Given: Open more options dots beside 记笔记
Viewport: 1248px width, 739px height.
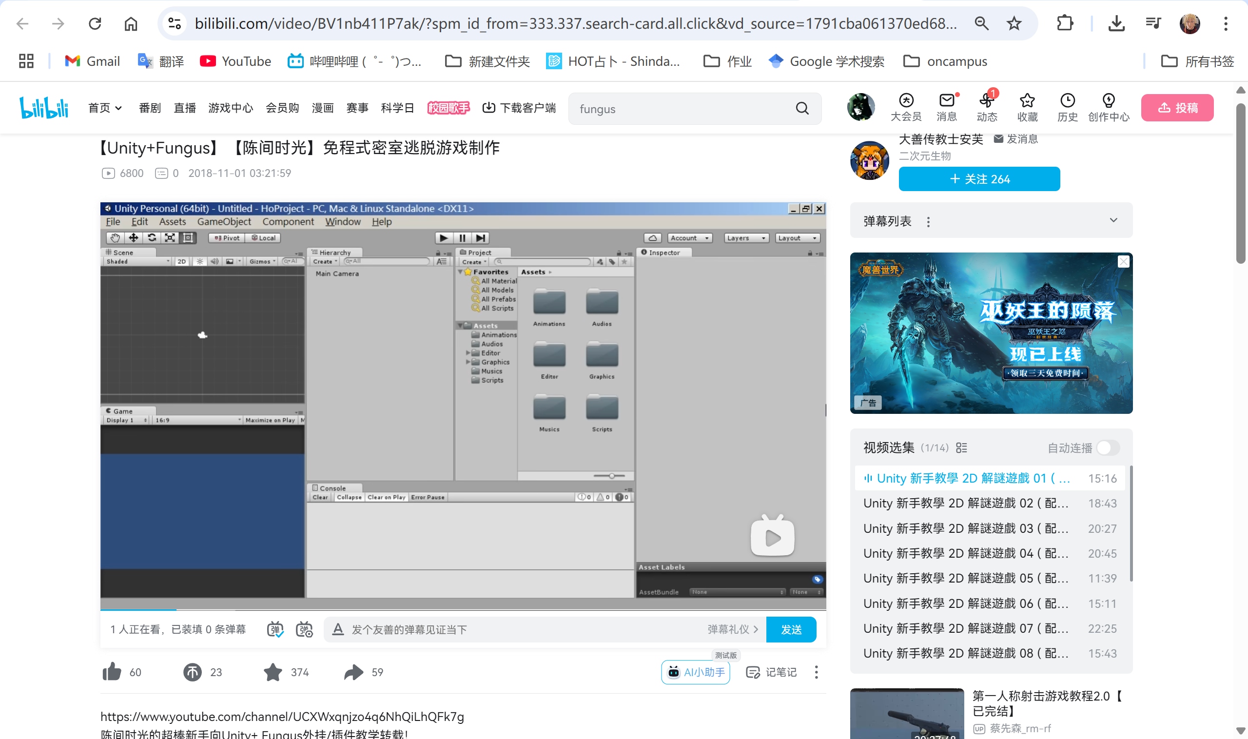Looking at the screenshot, I should 816,672.
